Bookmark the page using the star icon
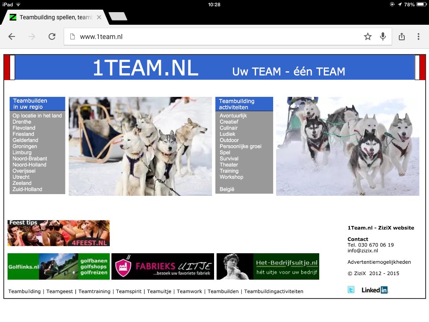Image resolution: width=429 pixels, height=322 pixels. click(x=367, y=36)
